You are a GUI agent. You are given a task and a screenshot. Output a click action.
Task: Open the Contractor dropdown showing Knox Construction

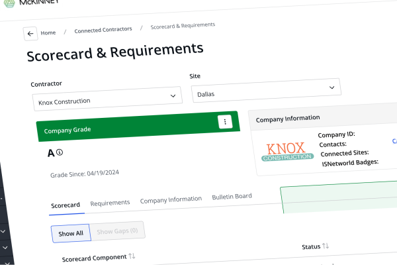coord(107,99)
